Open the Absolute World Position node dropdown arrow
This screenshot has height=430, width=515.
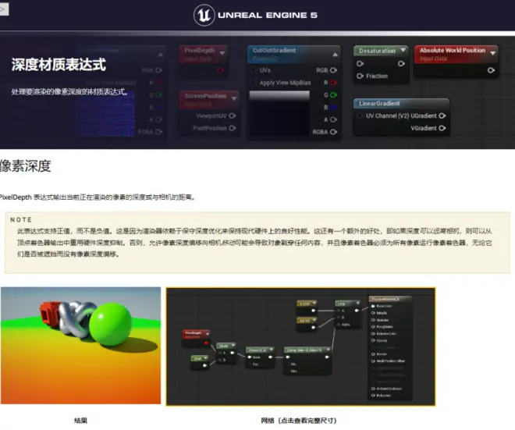pos(493,51)
